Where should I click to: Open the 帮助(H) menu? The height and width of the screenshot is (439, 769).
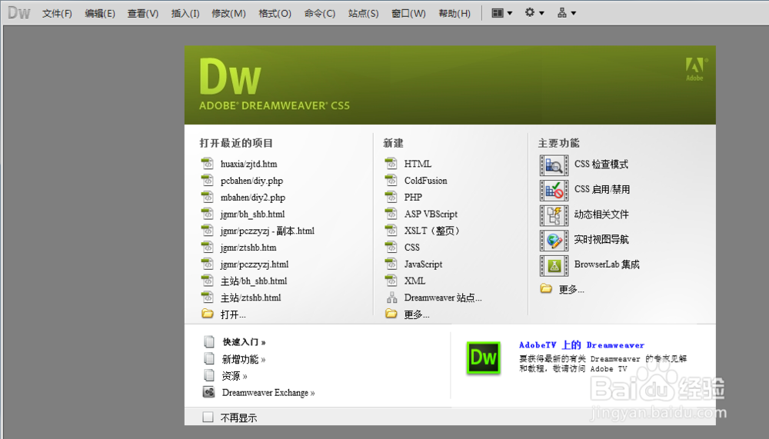pos(454,13)
